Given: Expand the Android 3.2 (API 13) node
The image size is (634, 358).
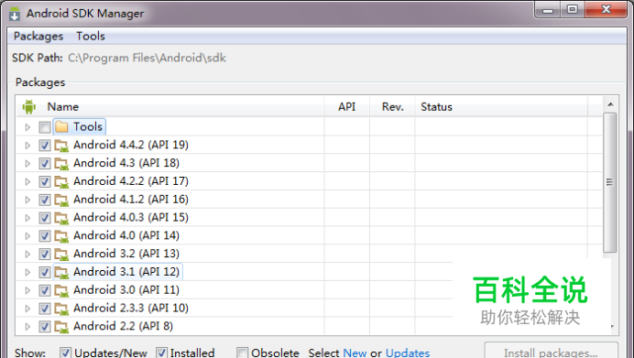Looking at the screenshot, I should (27, 255).
